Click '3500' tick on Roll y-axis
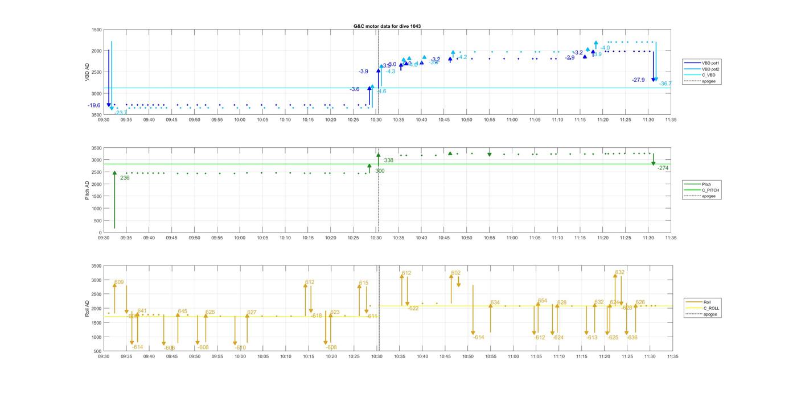This screenshot has width=797, height=394. (x=97, y=266)
